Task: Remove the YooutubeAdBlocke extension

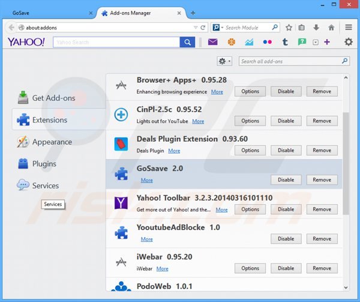Action: pos(322,239)
